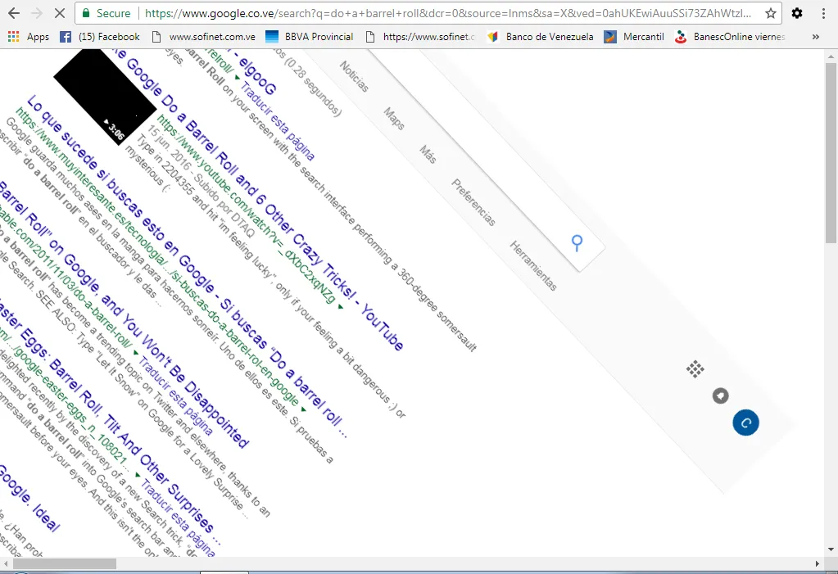Image resolution: width=838 pixels, height=574 pixels.
Task: Open the Banco de Venezuela bookmark
Action: point(541,36)
